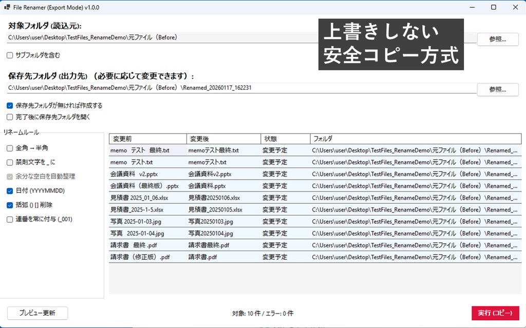Click the 変更前 column header
Image resolution: width=526 pixels, height=328 pixels.
[147, 138]
